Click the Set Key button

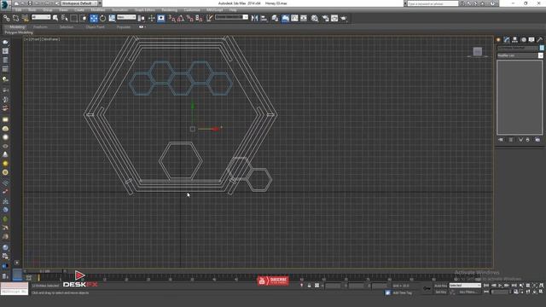tap(440, 292)
